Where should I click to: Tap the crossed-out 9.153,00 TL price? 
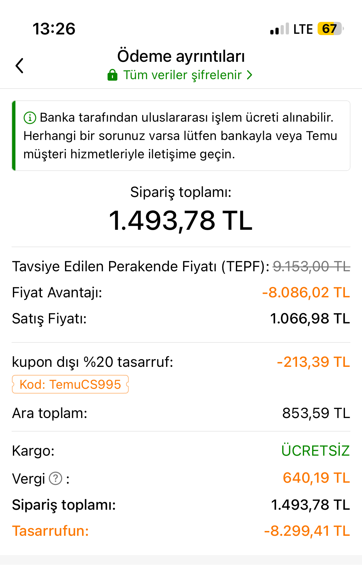(311, 266)
